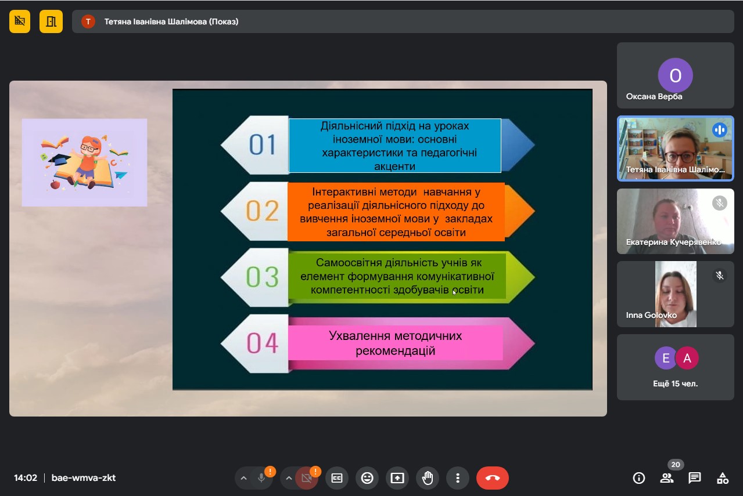The width and height of the screenshot is (743, 496).
Task: Click the purple "E" participant avatar
Action: [x=666, y=358]
